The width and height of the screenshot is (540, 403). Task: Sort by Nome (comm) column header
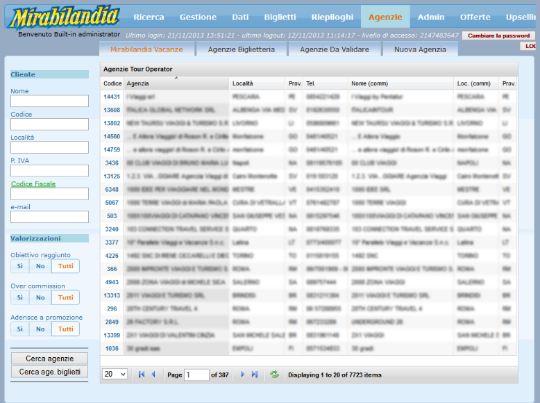click(x=401, y=83)
